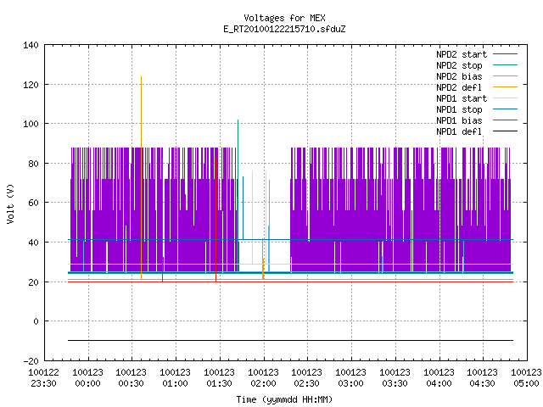Click the purple NPD2 start legend line
The image size is (543, 407).
pos(505,54)
